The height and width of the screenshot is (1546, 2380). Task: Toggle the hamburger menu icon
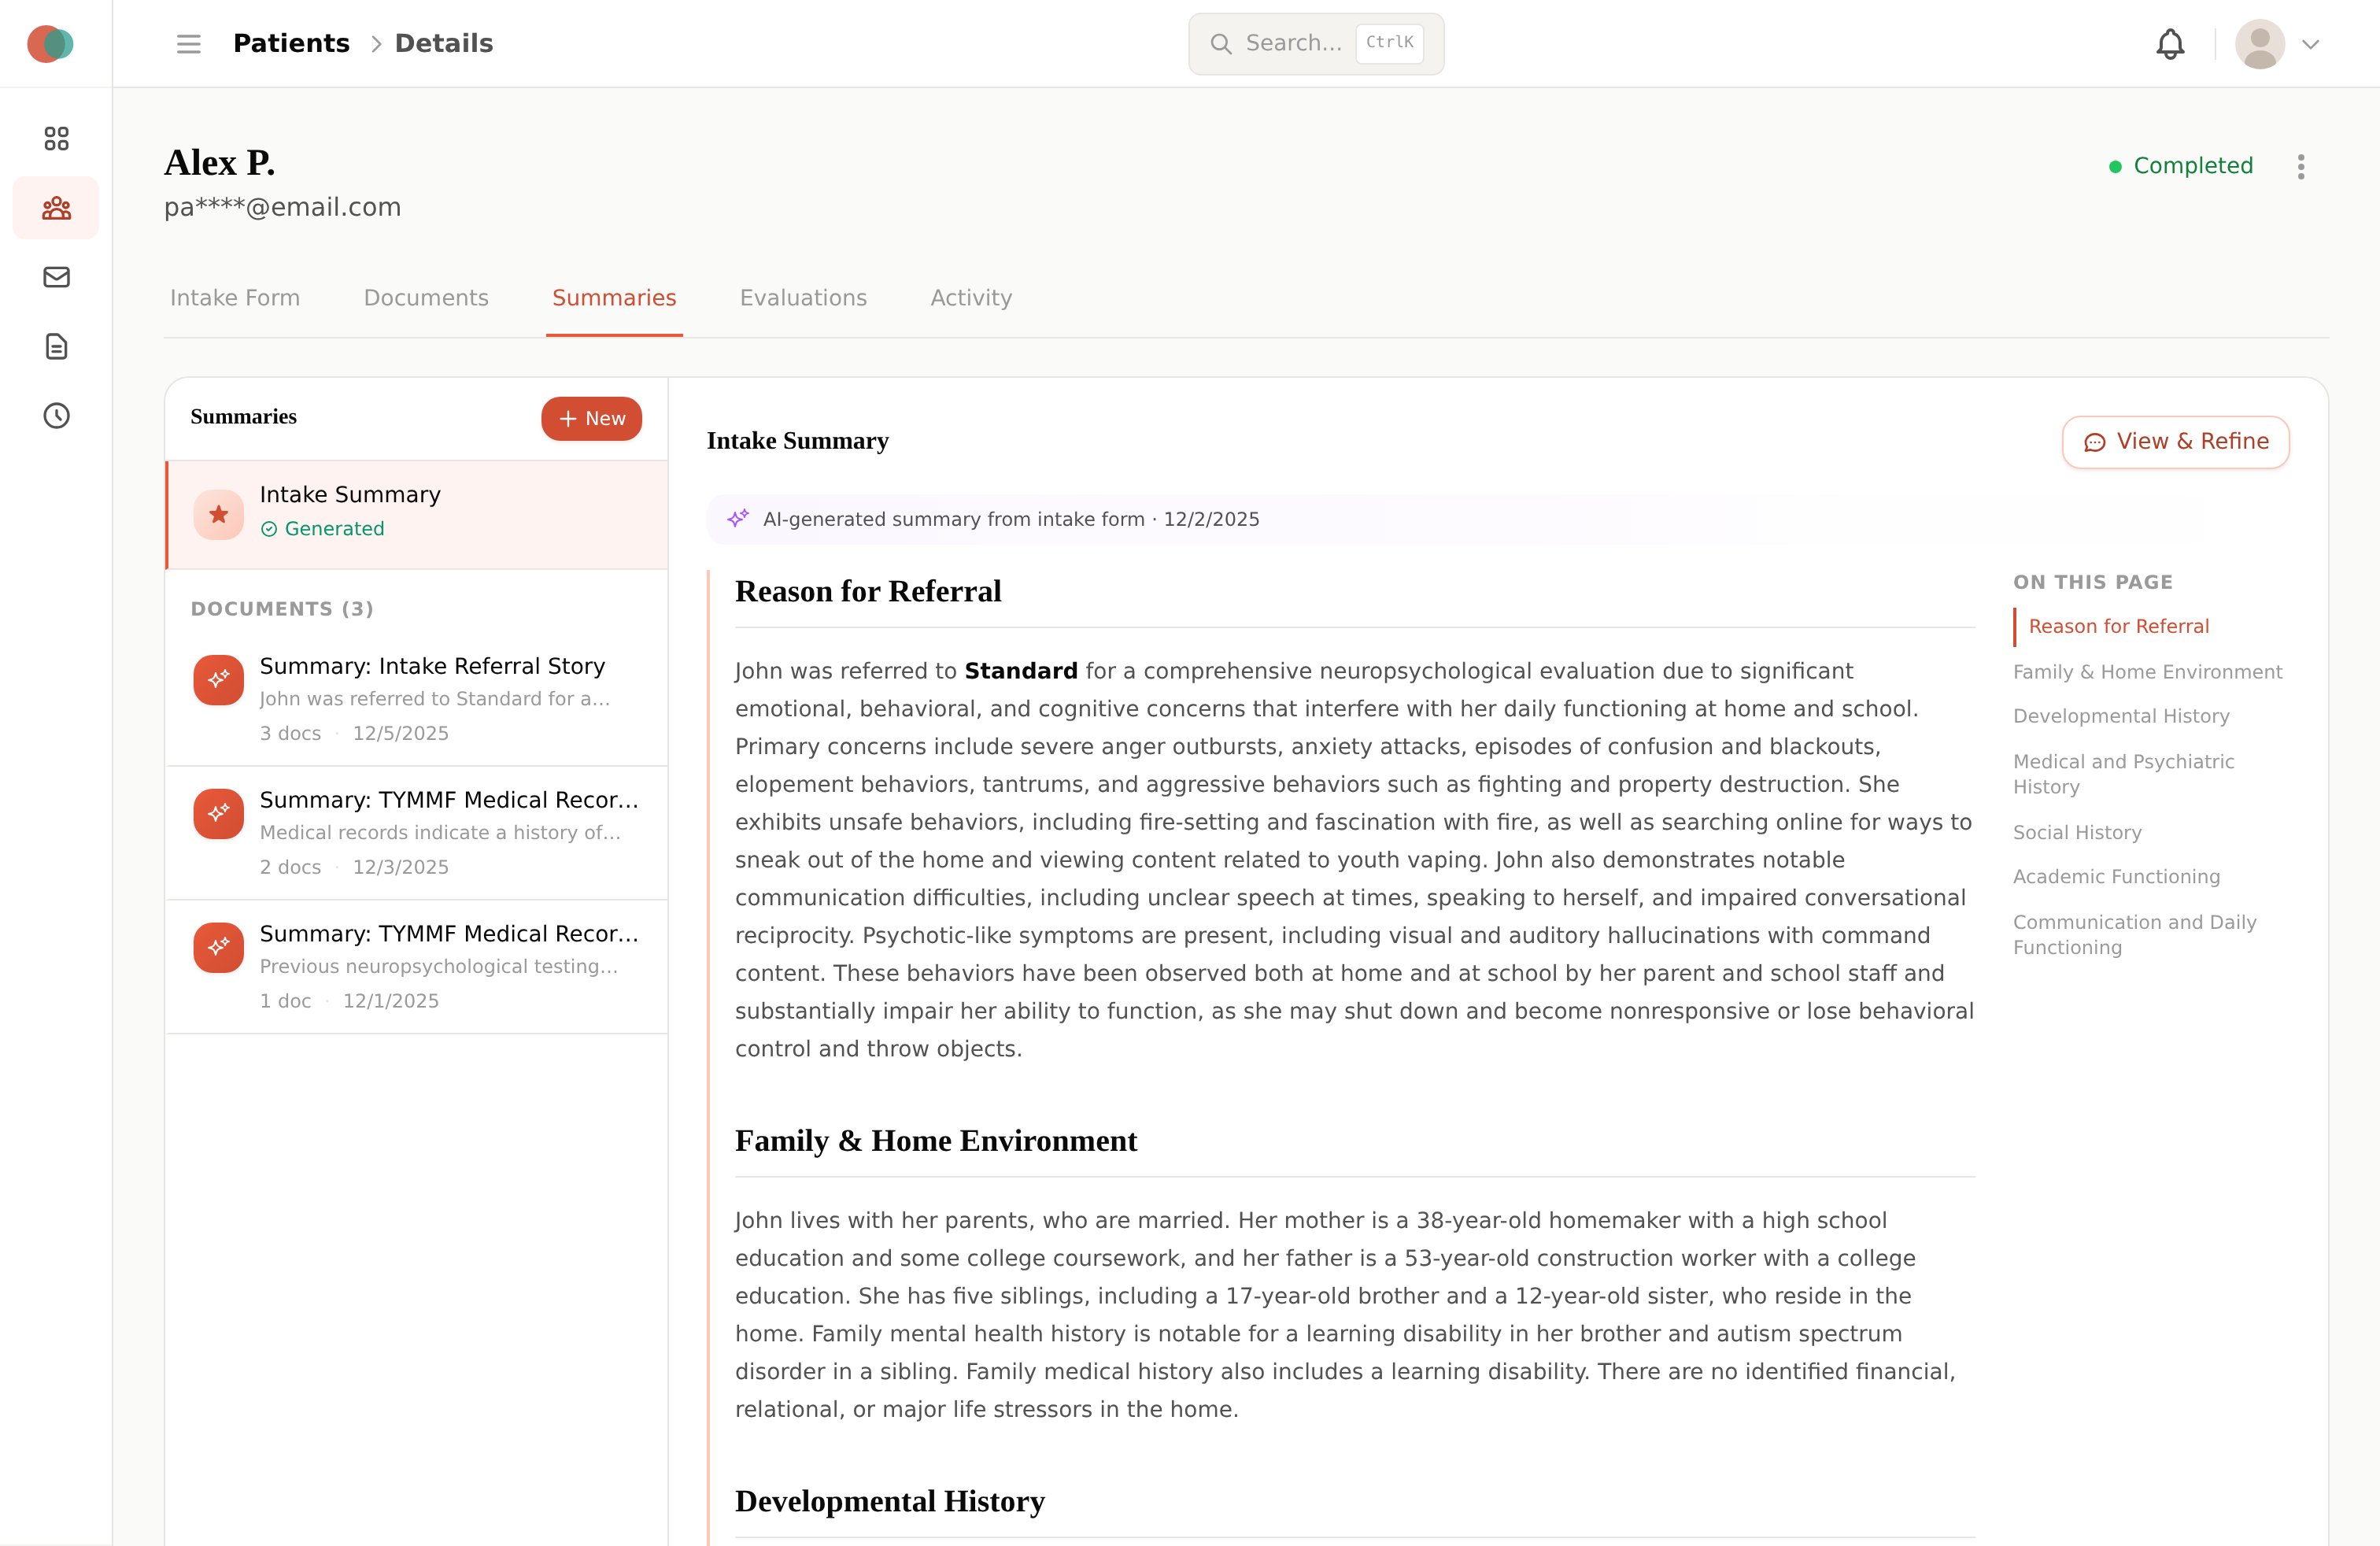pos(188,44)
